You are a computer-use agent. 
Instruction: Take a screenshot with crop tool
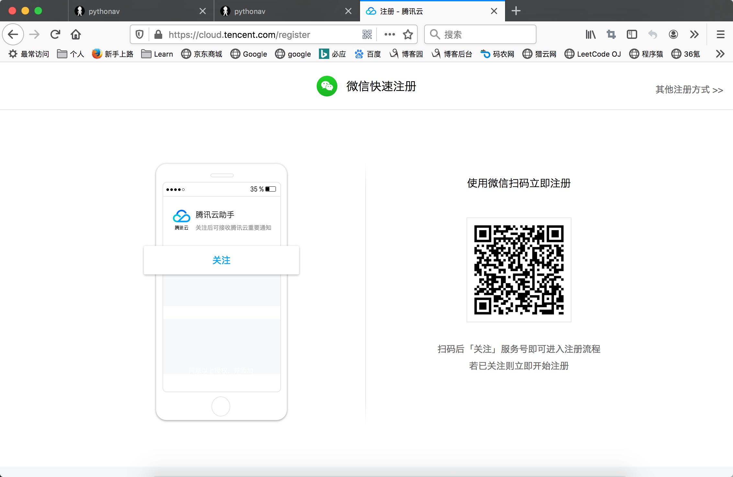(x=611, y=34)
